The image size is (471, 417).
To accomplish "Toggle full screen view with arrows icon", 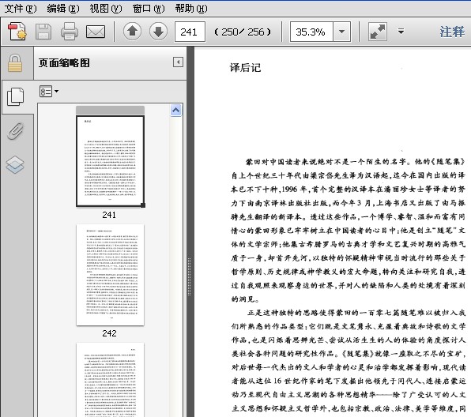I will (378, 32).
